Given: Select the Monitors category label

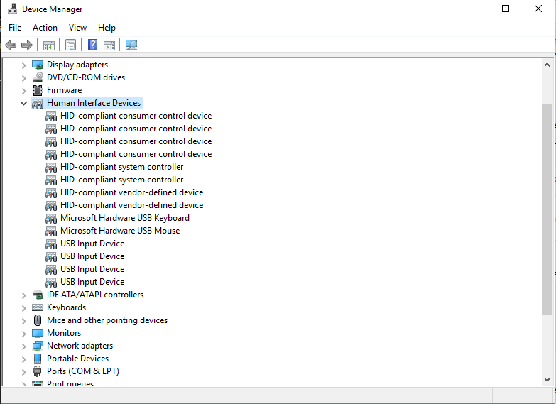Looking at the screenshot, I should (x=64, y=333).
